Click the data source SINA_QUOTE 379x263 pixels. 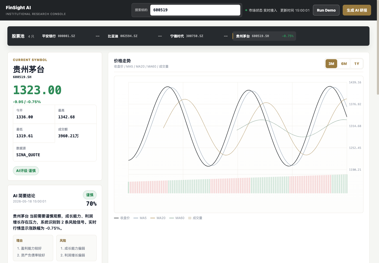point(28,155)
